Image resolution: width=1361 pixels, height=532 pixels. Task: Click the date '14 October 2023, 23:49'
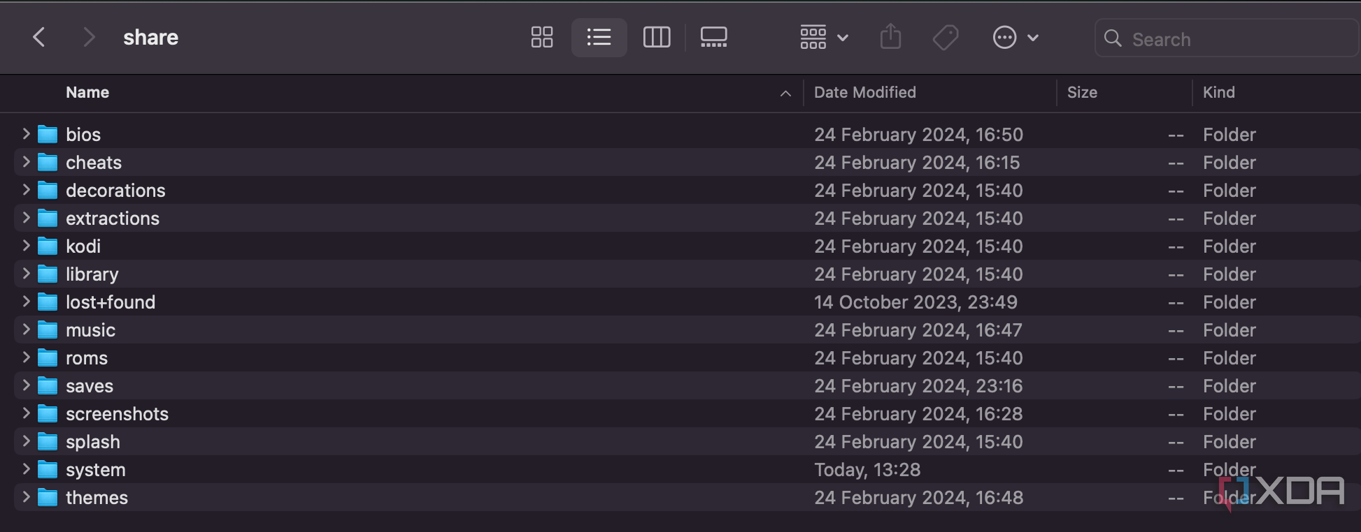pyautogui.click(x=915, y=302)
